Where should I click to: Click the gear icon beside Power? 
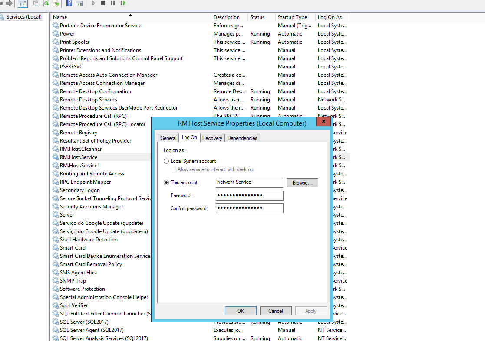click(x=56, y=34)
